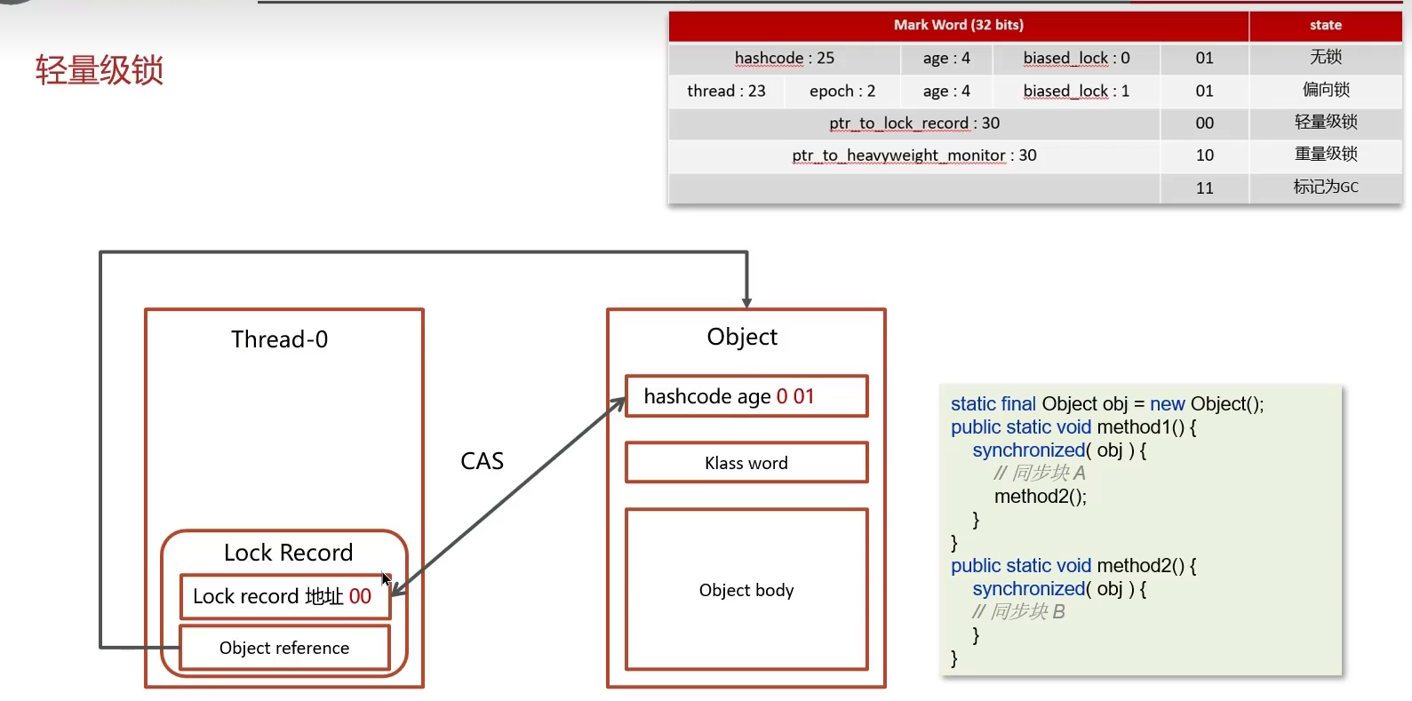Image resolution: width=1412 pixels, height=701 pixels.
Task: Select the Klass word box
Action: tap(746, 463)
